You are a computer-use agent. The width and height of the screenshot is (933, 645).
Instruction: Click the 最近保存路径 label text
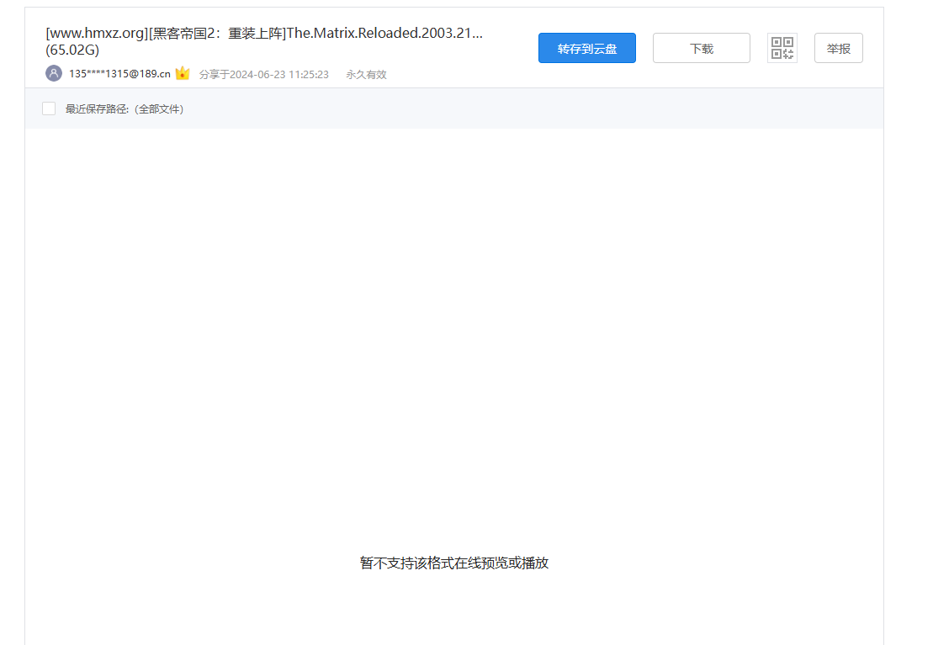pyautogui.click(x=93, y=109)
